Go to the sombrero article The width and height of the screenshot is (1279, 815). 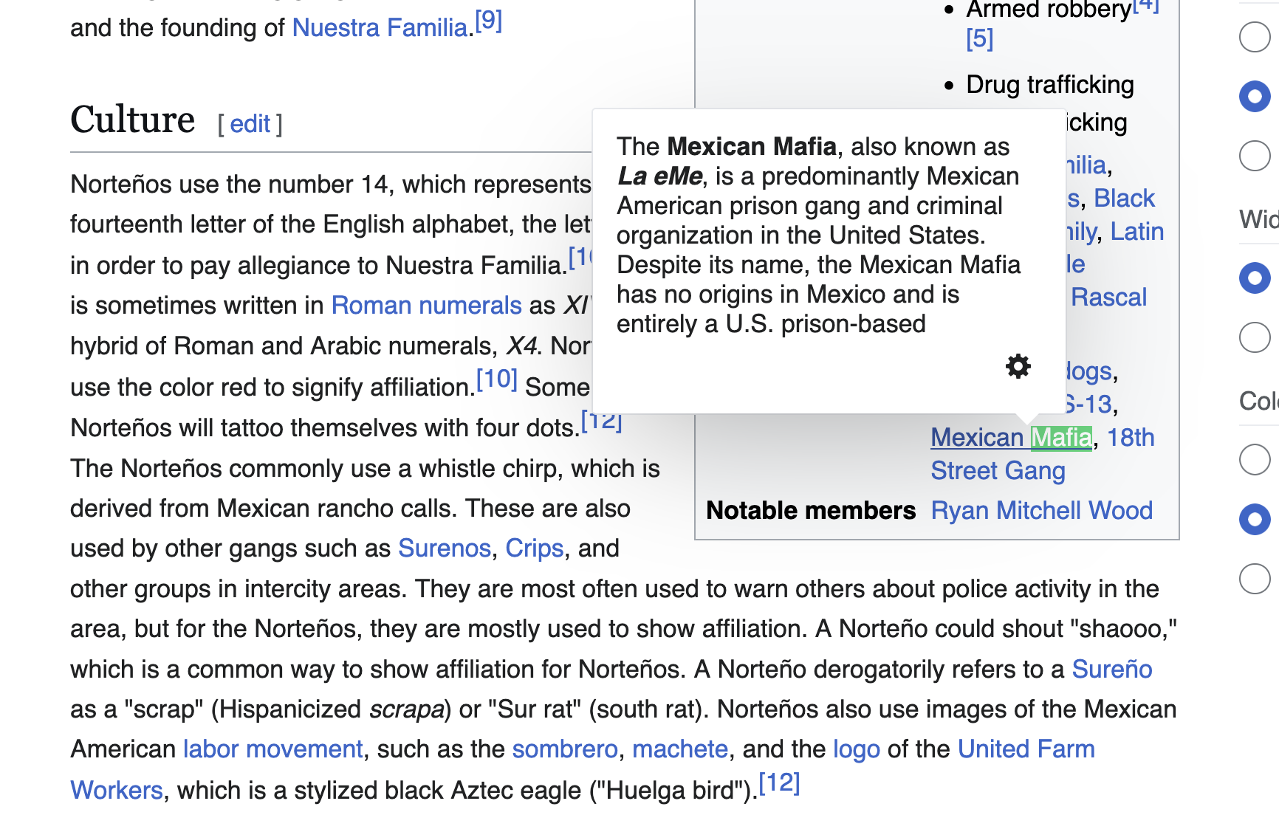click(x=565, y=749)
